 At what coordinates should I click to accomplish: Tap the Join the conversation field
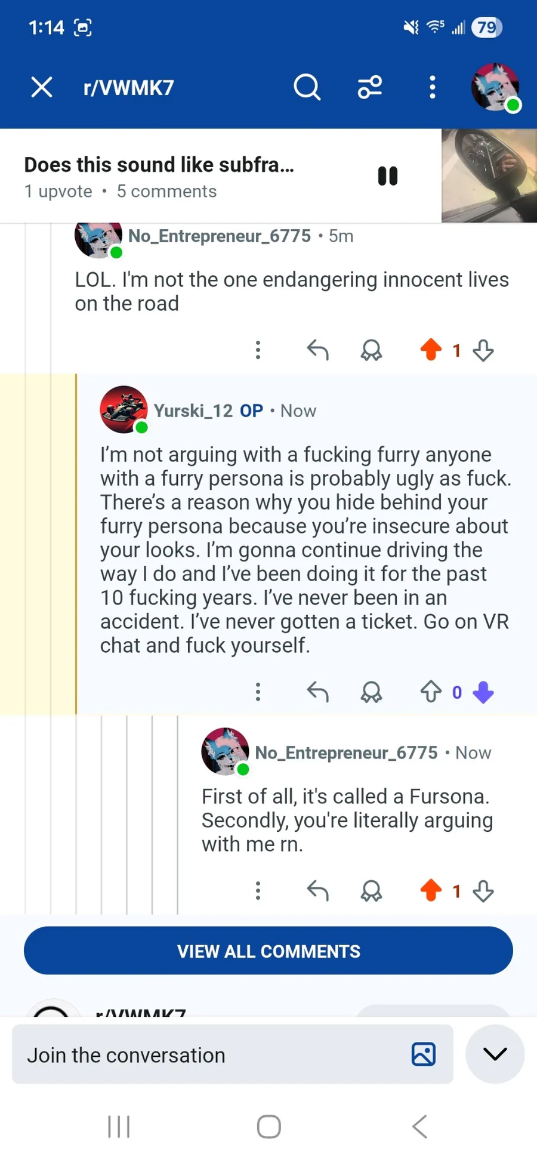209,1055
